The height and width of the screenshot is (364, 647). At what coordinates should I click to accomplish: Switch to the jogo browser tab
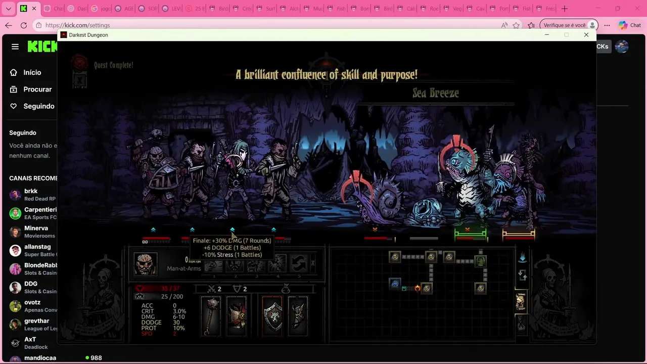pyautogui.click(x=100, y=9)
